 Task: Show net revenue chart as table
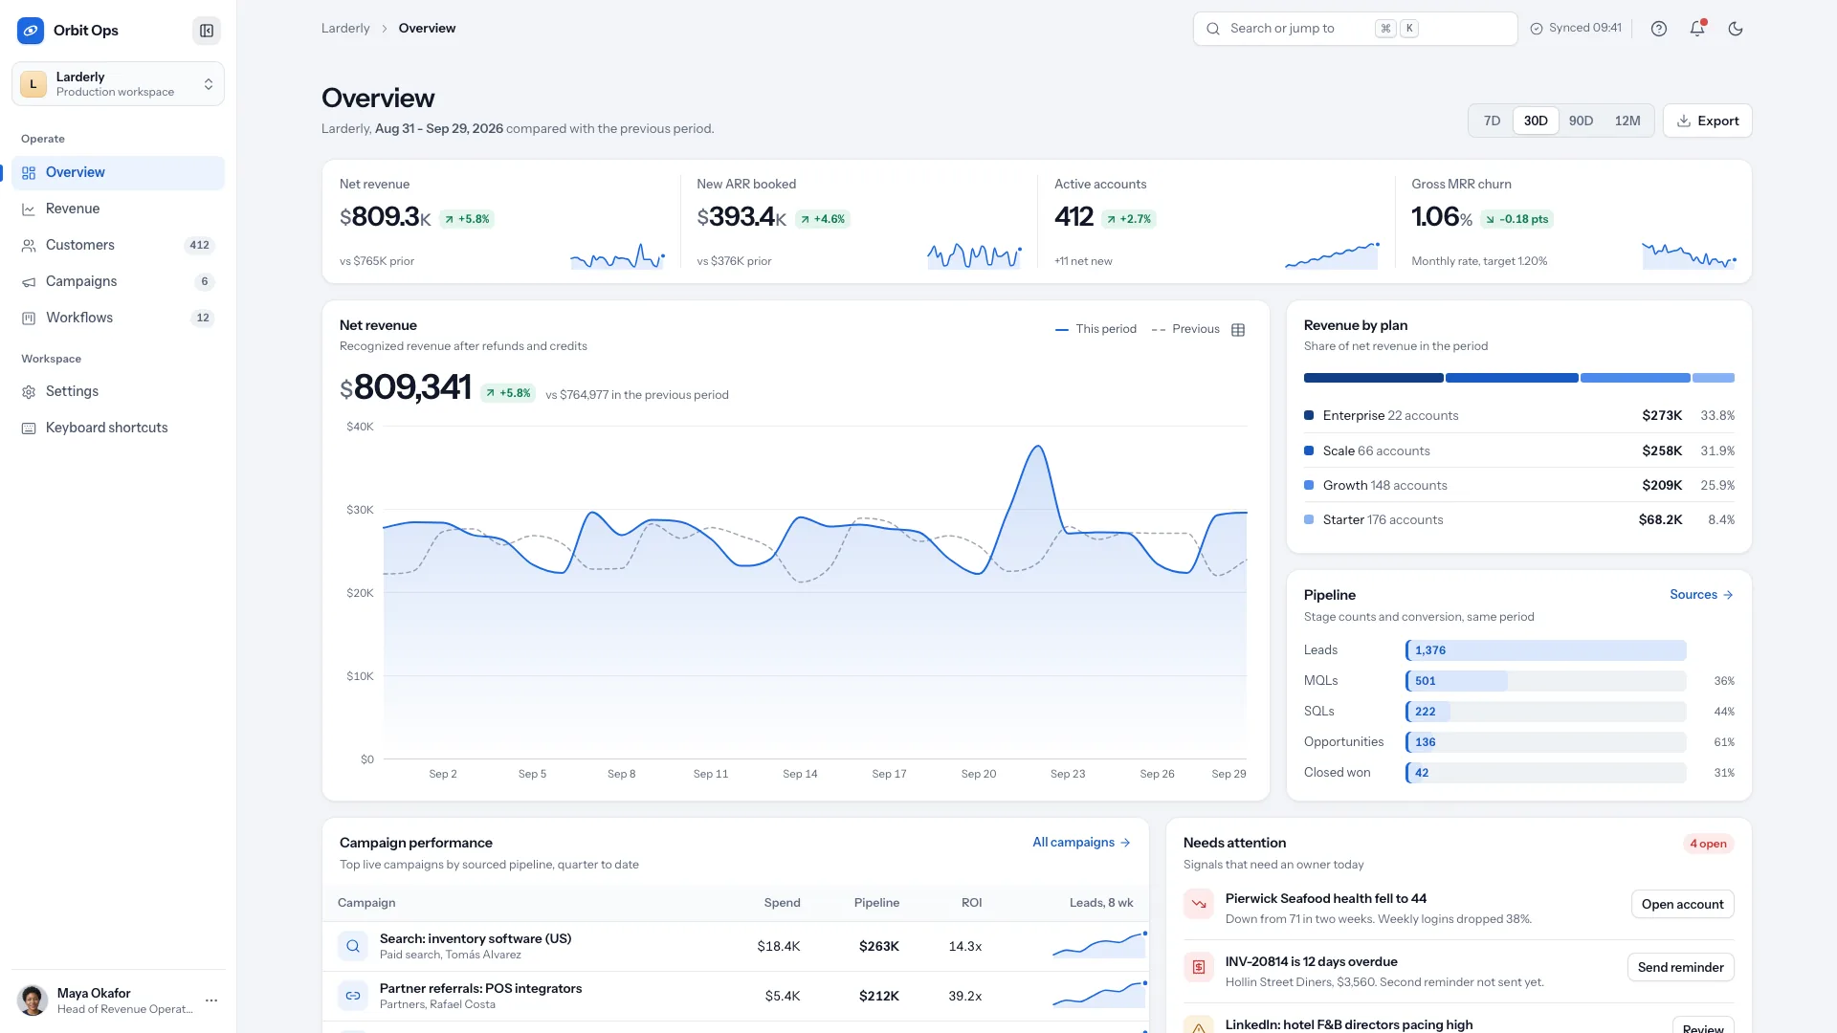(x=1238, y=330)
